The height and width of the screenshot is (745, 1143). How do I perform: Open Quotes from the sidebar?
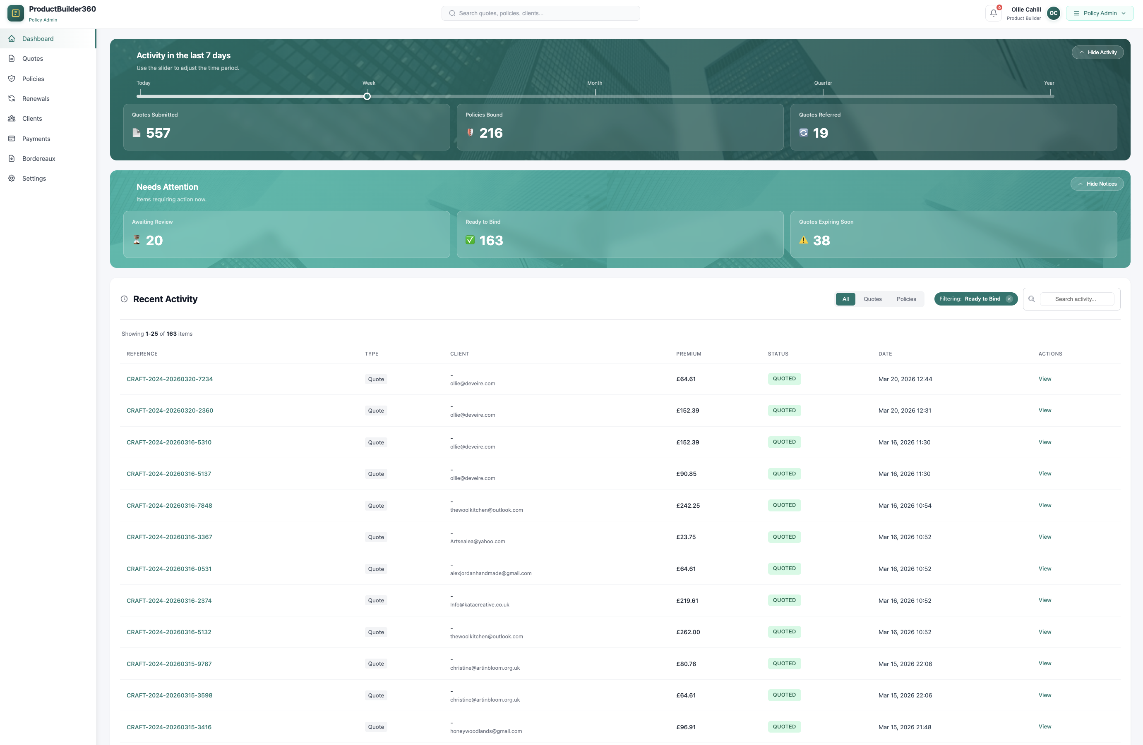(48, 59)
